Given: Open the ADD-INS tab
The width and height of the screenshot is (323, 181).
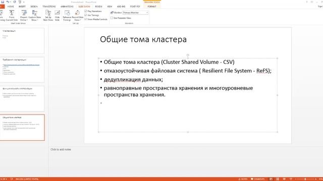Looking at the screenshot, I should [121, 7].
